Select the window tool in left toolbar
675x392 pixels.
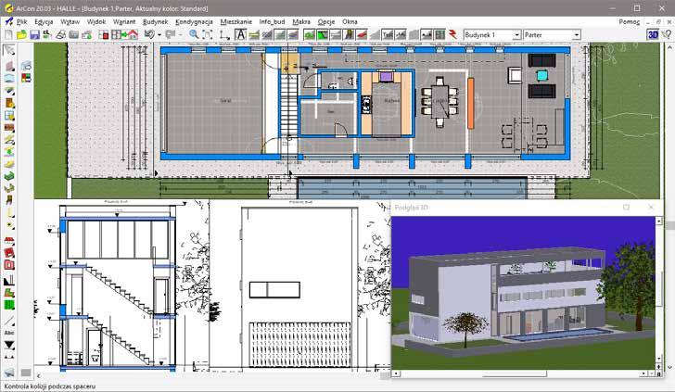click(x=9, y=115)
